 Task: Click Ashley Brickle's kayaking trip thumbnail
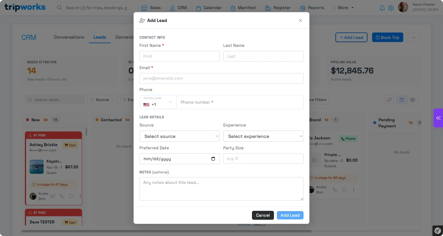click(x=37, y=167)
